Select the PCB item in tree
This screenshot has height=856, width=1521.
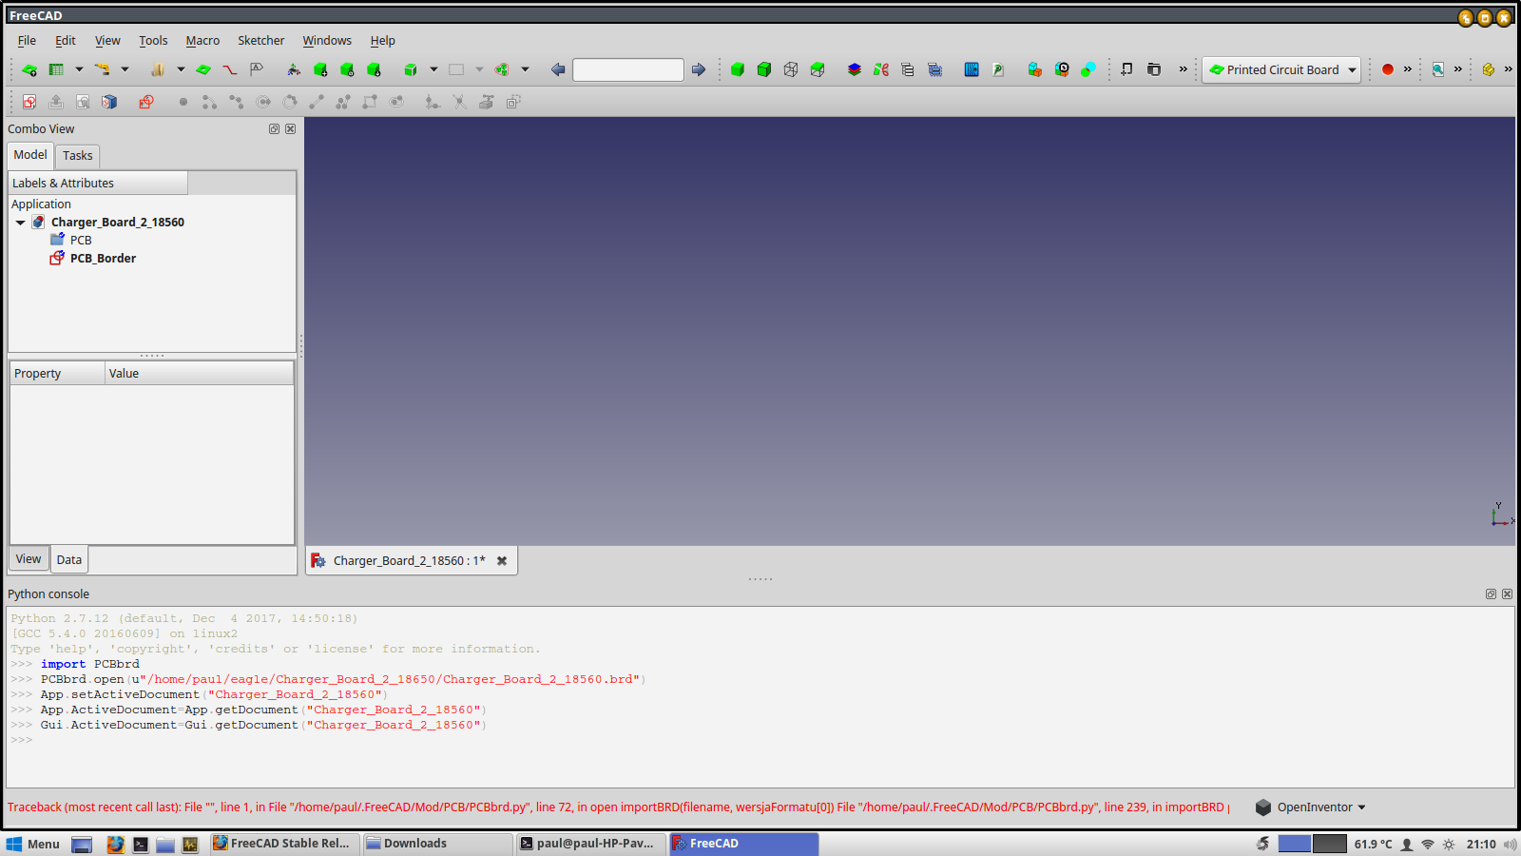tap(81, 241)
